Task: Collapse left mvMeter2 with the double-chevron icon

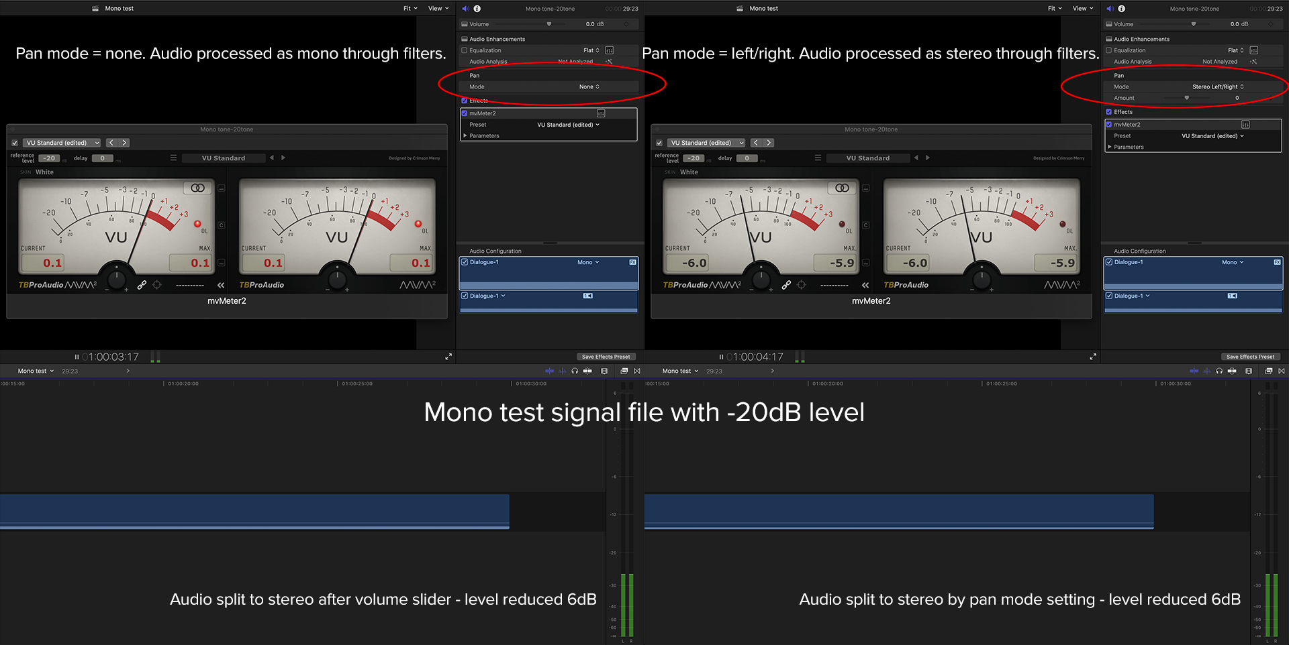Action: click(221, 285)
